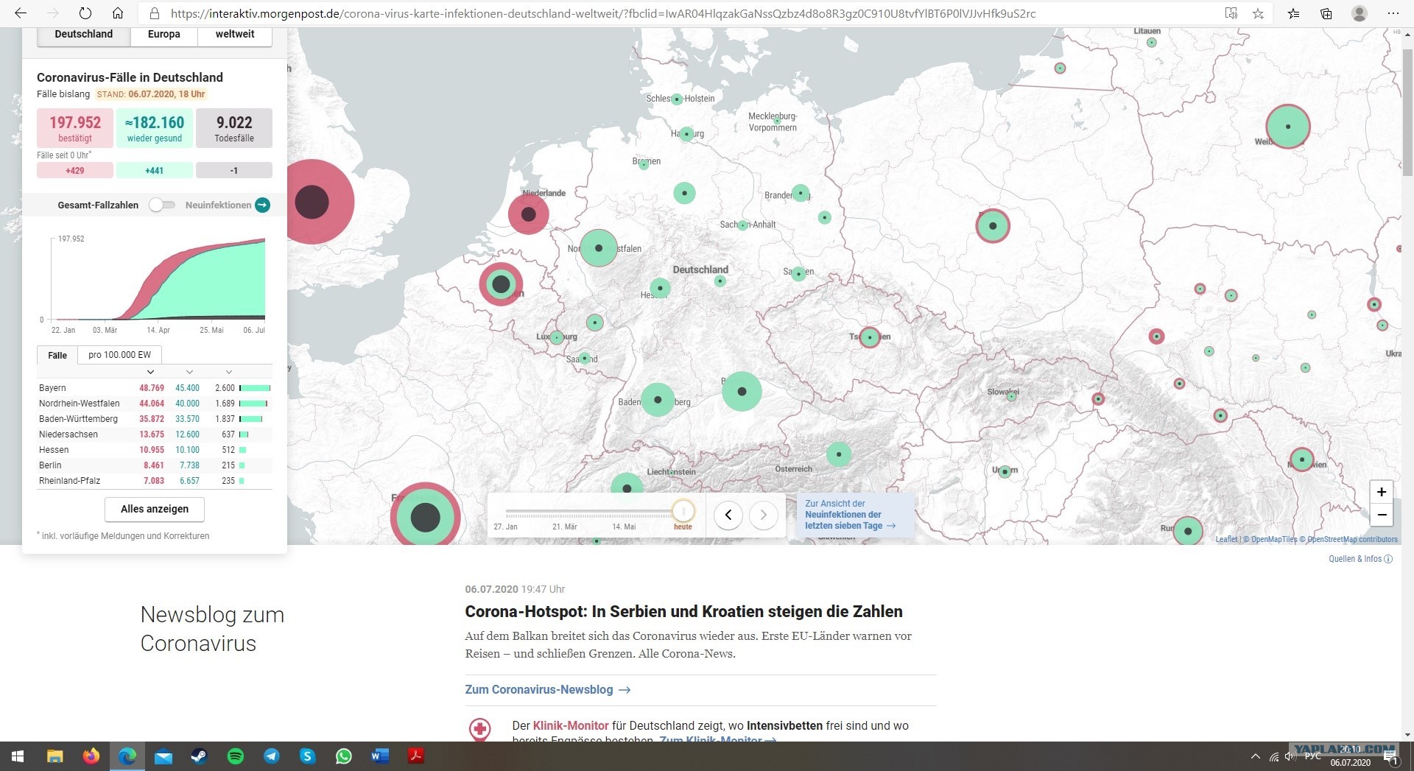1414x771 pixels.
Task: Reload the current page
Action: pyautogui.click(x=85, y=13)
